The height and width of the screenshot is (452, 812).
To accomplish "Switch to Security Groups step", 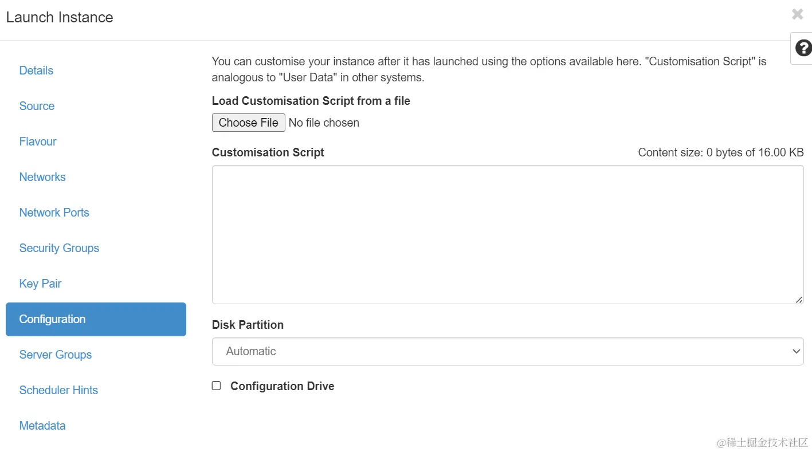I will [59, 248].
